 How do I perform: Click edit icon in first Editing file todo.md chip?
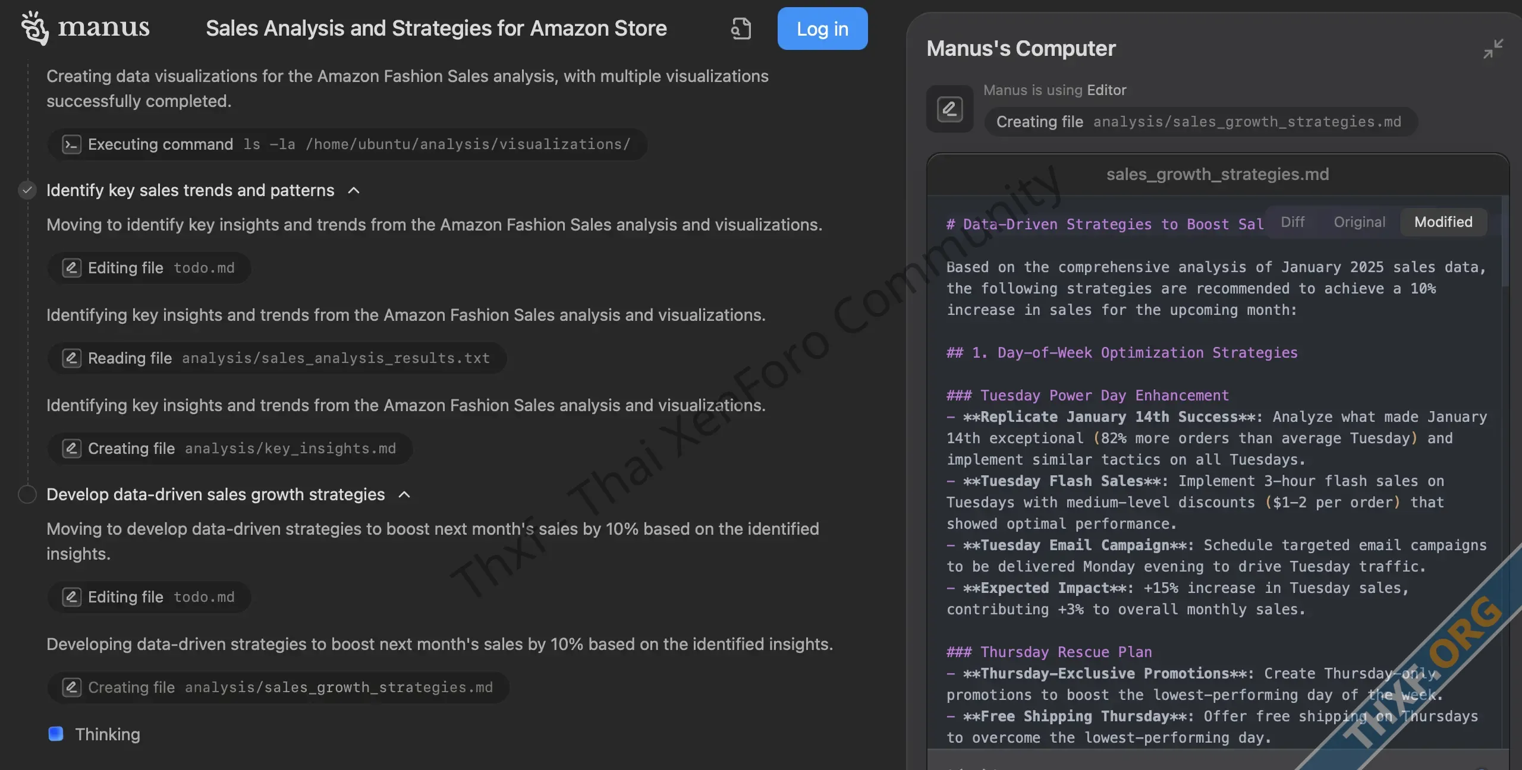[72, 268]
